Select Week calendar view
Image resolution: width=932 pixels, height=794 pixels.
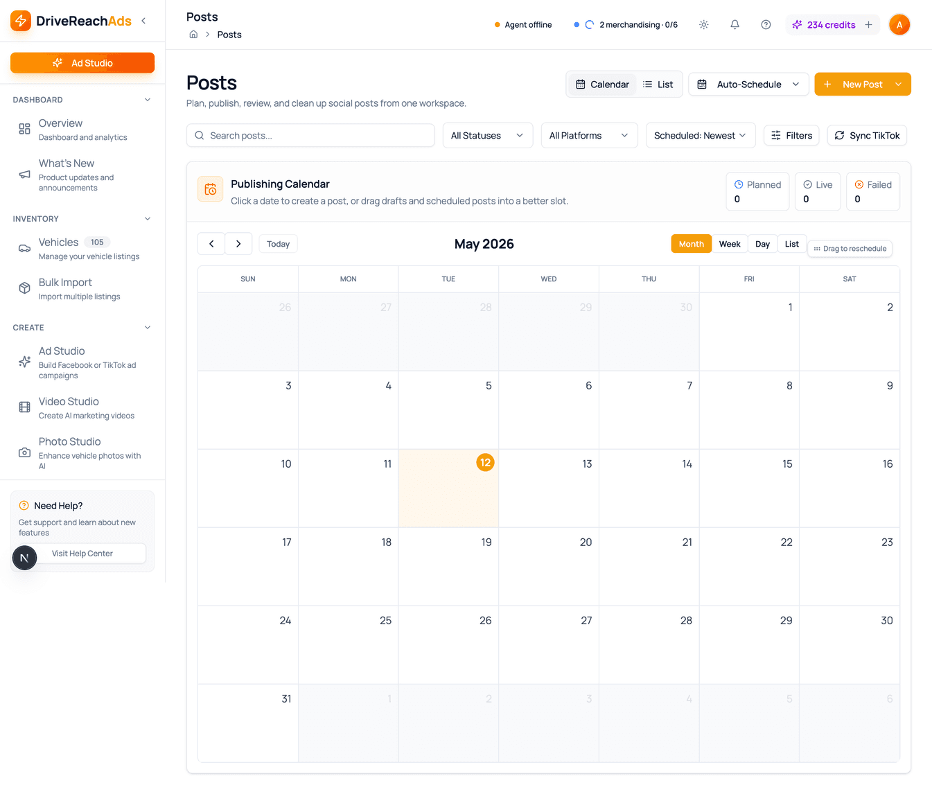click(x=730, y=244)
